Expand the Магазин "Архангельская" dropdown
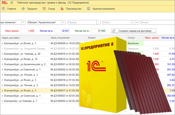The image size is (175, 115). click(x=63, y=22)
